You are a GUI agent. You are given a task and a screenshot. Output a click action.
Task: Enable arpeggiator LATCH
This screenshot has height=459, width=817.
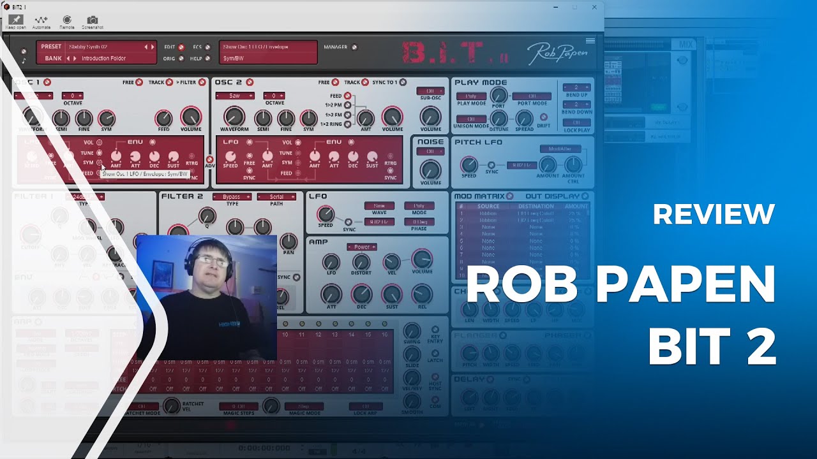pyautogui.click(x=435, y=353)
